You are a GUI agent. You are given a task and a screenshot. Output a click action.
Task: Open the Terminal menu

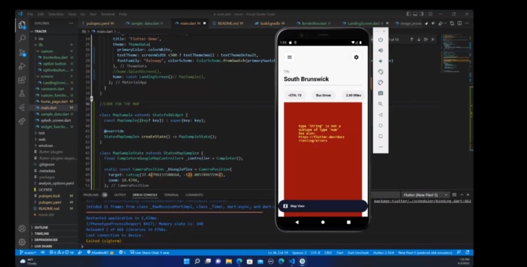click(107, 14)
